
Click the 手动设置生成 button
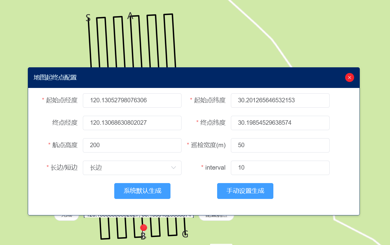[x=245, y=191]
